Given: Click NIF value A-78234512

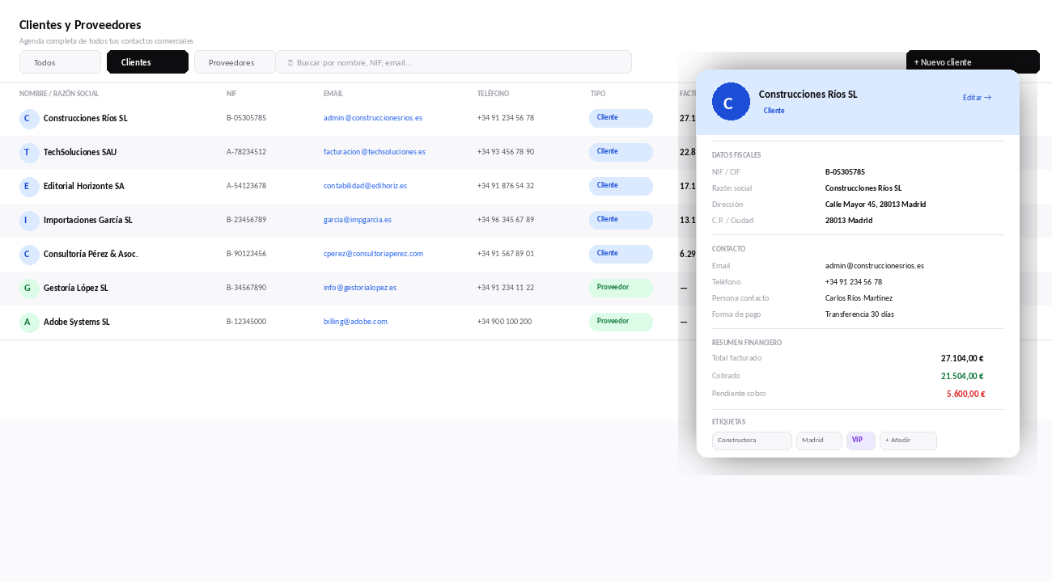Looking at the screenshot, I should click(x=246, y=152).
